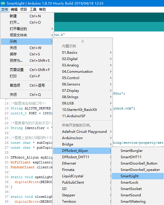Expand the PubSubClient library examples
Viewport: 164px width, 205px height.
click(x=83, y=182)
